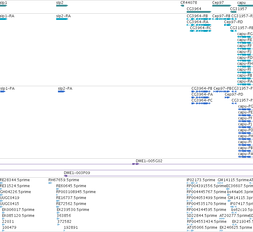
Task: Click the RP004053499.5prime EST label
Action: click(x=206, y=198)
